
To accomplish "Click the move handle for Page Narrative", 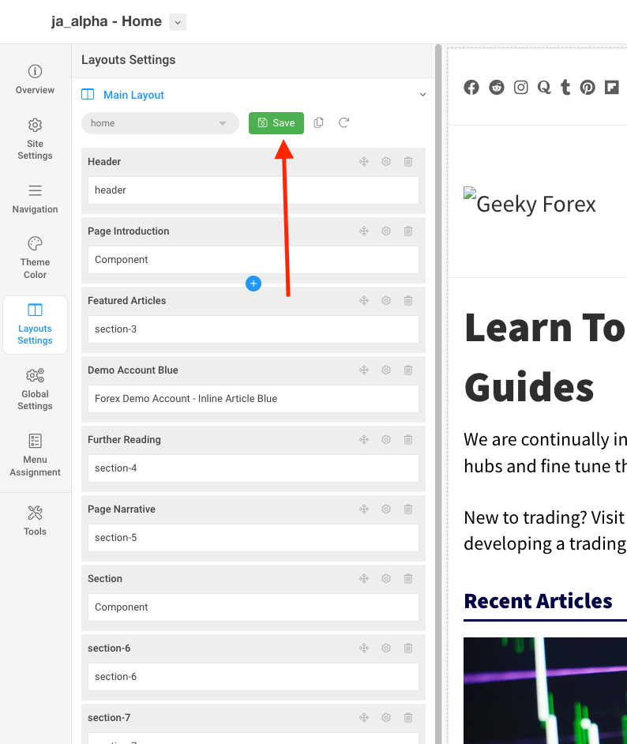I will (364, 509).
